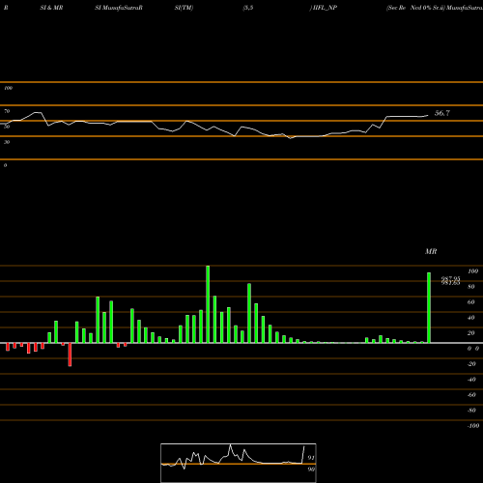Click the 91 value in the mini chart

click(311, 458)
